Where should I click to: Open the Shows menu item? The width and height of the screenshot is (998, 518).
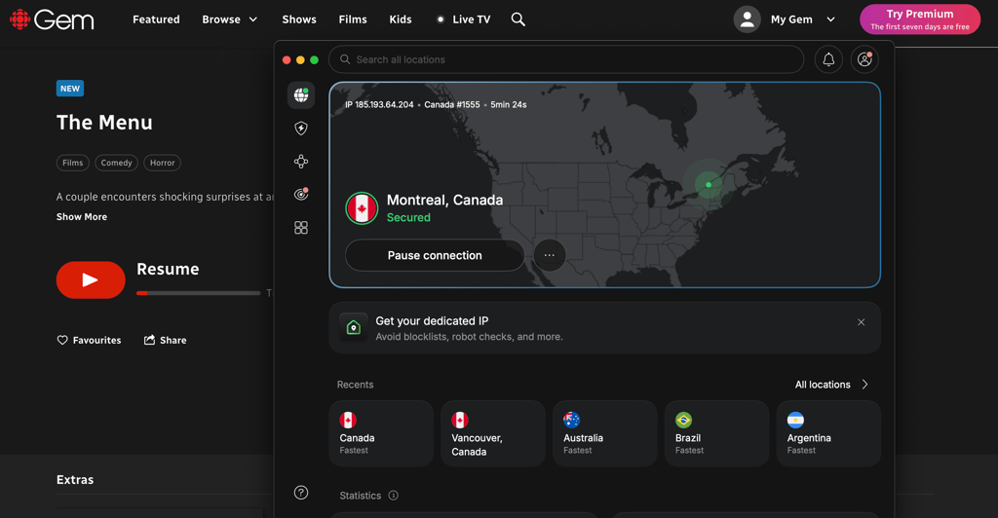[299, 19]
